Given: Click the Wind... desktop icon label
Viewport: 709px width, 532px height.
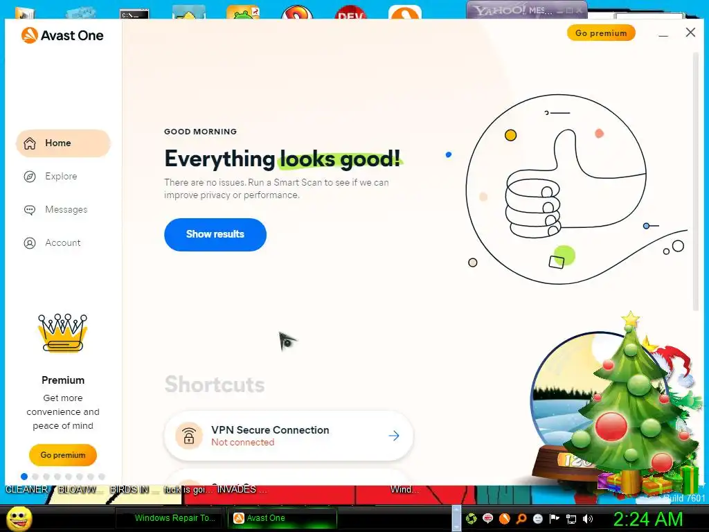Looking at the screenshot, I should [404, 490].
